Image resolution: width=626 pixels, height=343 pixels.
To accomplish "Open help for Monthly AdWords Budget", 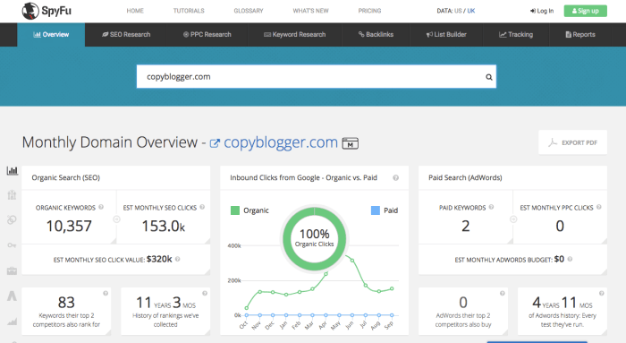I will pos(570,259).
